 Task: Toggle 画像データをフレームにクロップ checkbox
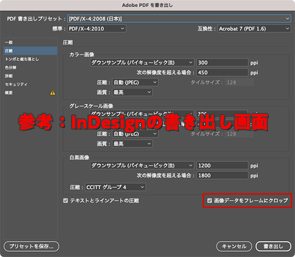pyautogui.click(x=209, y=201)
